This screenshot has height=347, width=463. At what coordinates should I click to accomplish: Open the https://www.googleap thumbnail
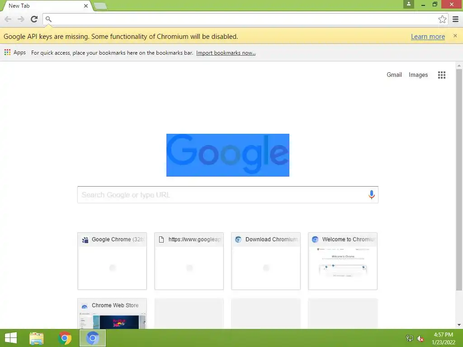[189, 261]
